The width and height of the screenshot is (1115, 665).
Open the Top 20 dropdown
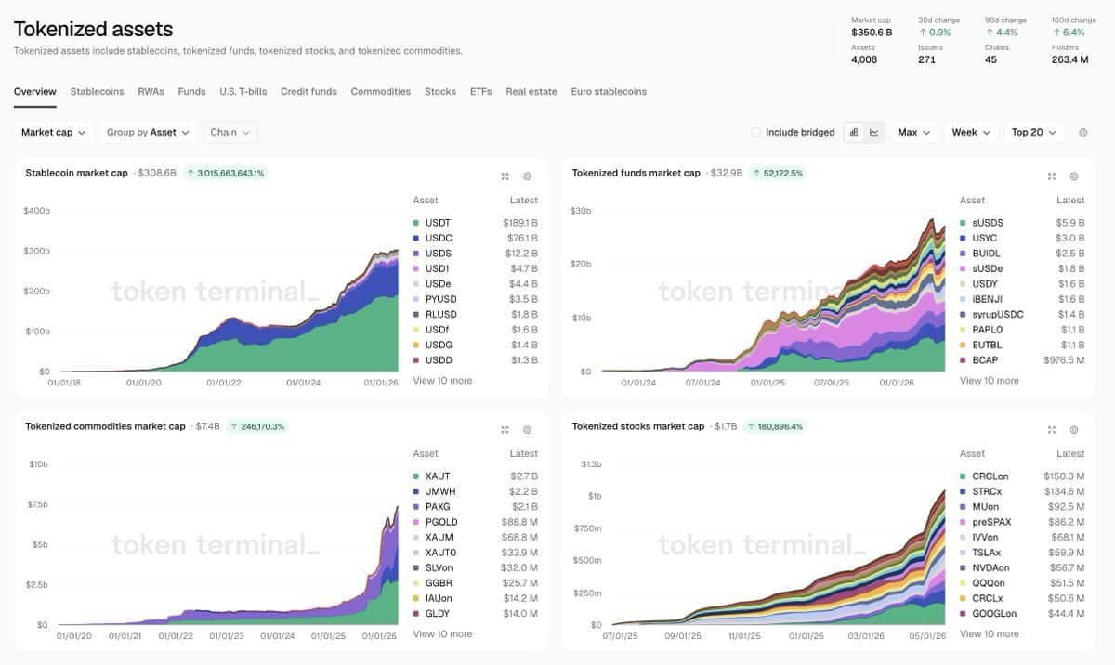coord(1034,133)
